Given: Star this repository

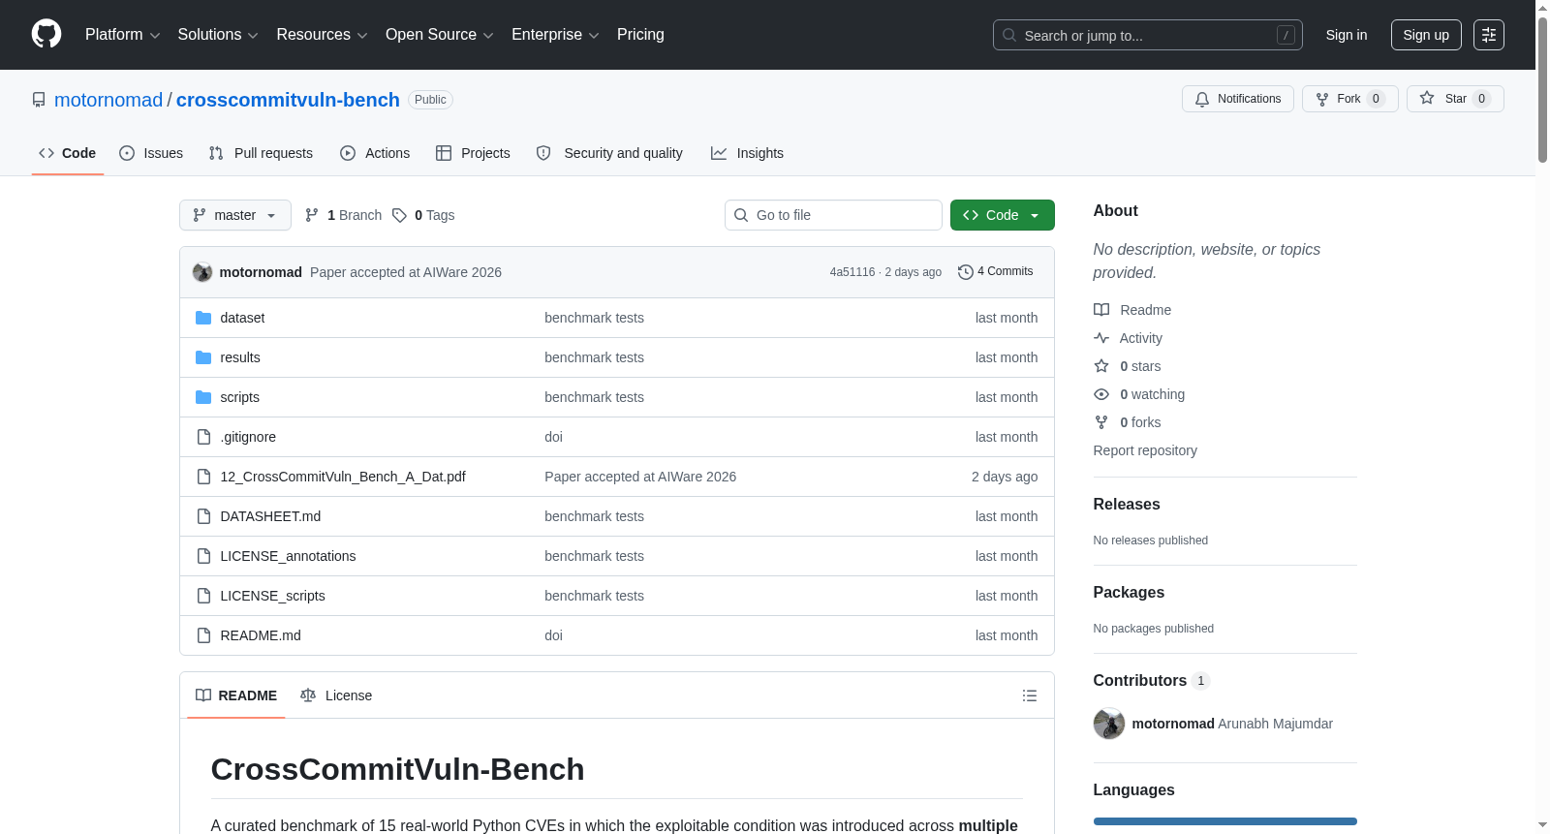Looking at the screenshot, I should (1455, 99).
